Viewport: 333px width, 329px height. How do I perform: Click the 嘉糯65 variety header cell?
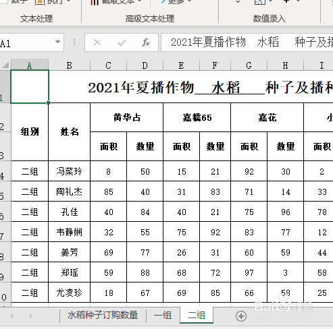pos(197,117)
